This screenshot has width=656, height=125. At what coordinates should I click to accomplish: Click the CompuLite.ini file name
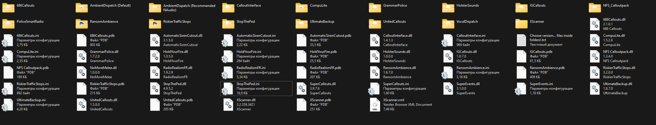27,52
